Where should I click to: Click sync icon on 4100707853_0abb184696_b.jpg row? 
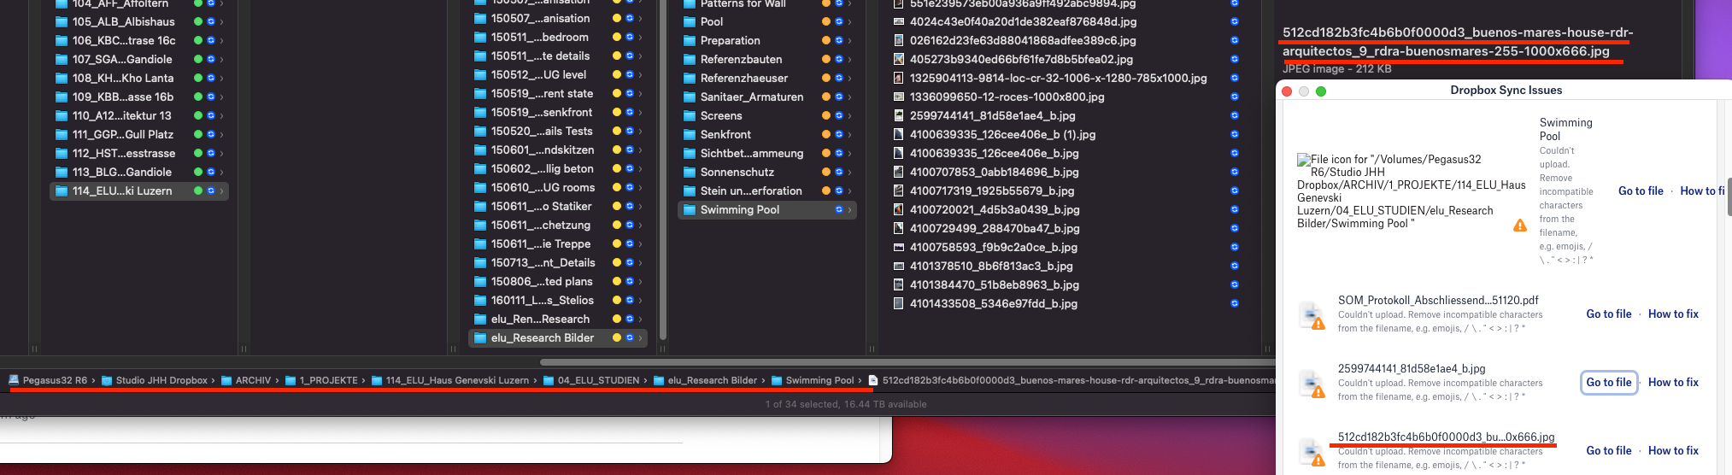point(1235,172)
